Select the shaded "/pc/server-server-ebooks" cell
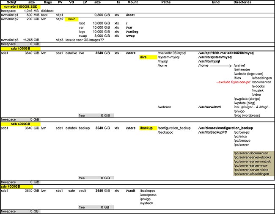This screenshot has width=275, height=214. (253, 157)
